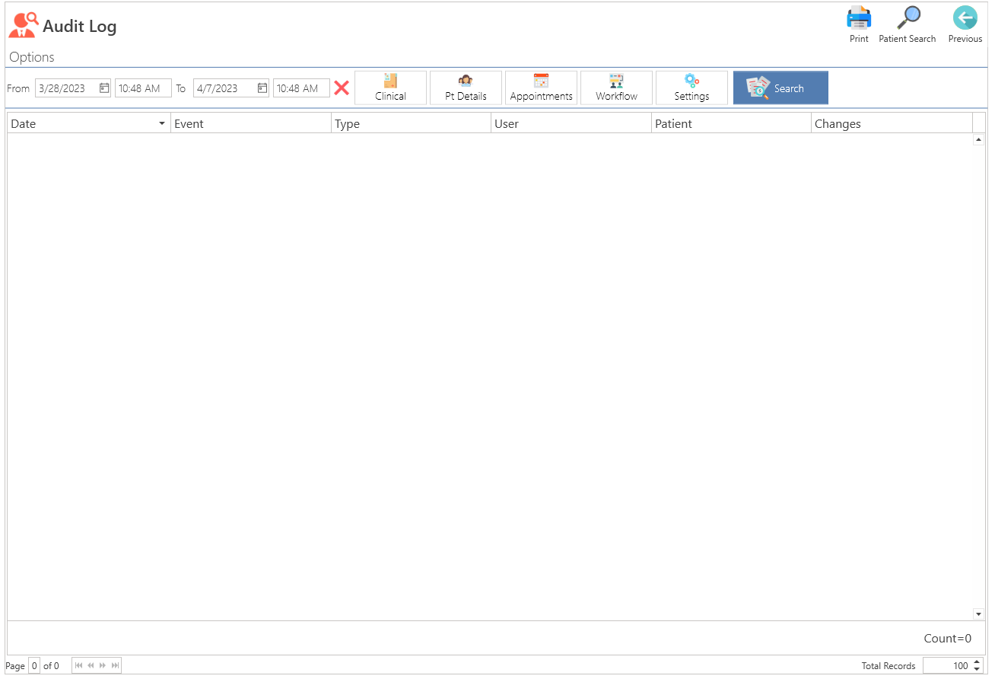Sort by the Patient column header

732,123
